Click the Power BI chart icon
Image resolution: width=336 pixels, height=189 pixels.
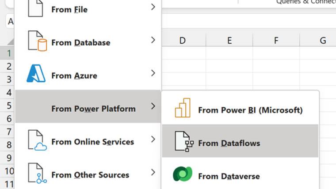pos(183,108)
